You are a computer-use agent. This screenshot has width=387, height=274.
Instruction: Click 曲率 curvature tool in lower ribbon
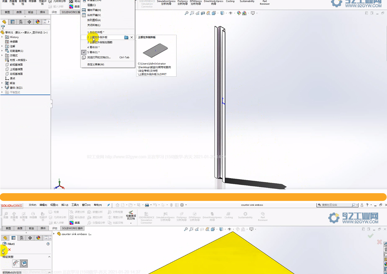pos(75,222)
